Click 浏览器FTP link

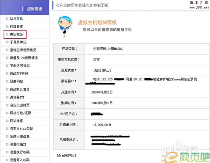point(17,97)
